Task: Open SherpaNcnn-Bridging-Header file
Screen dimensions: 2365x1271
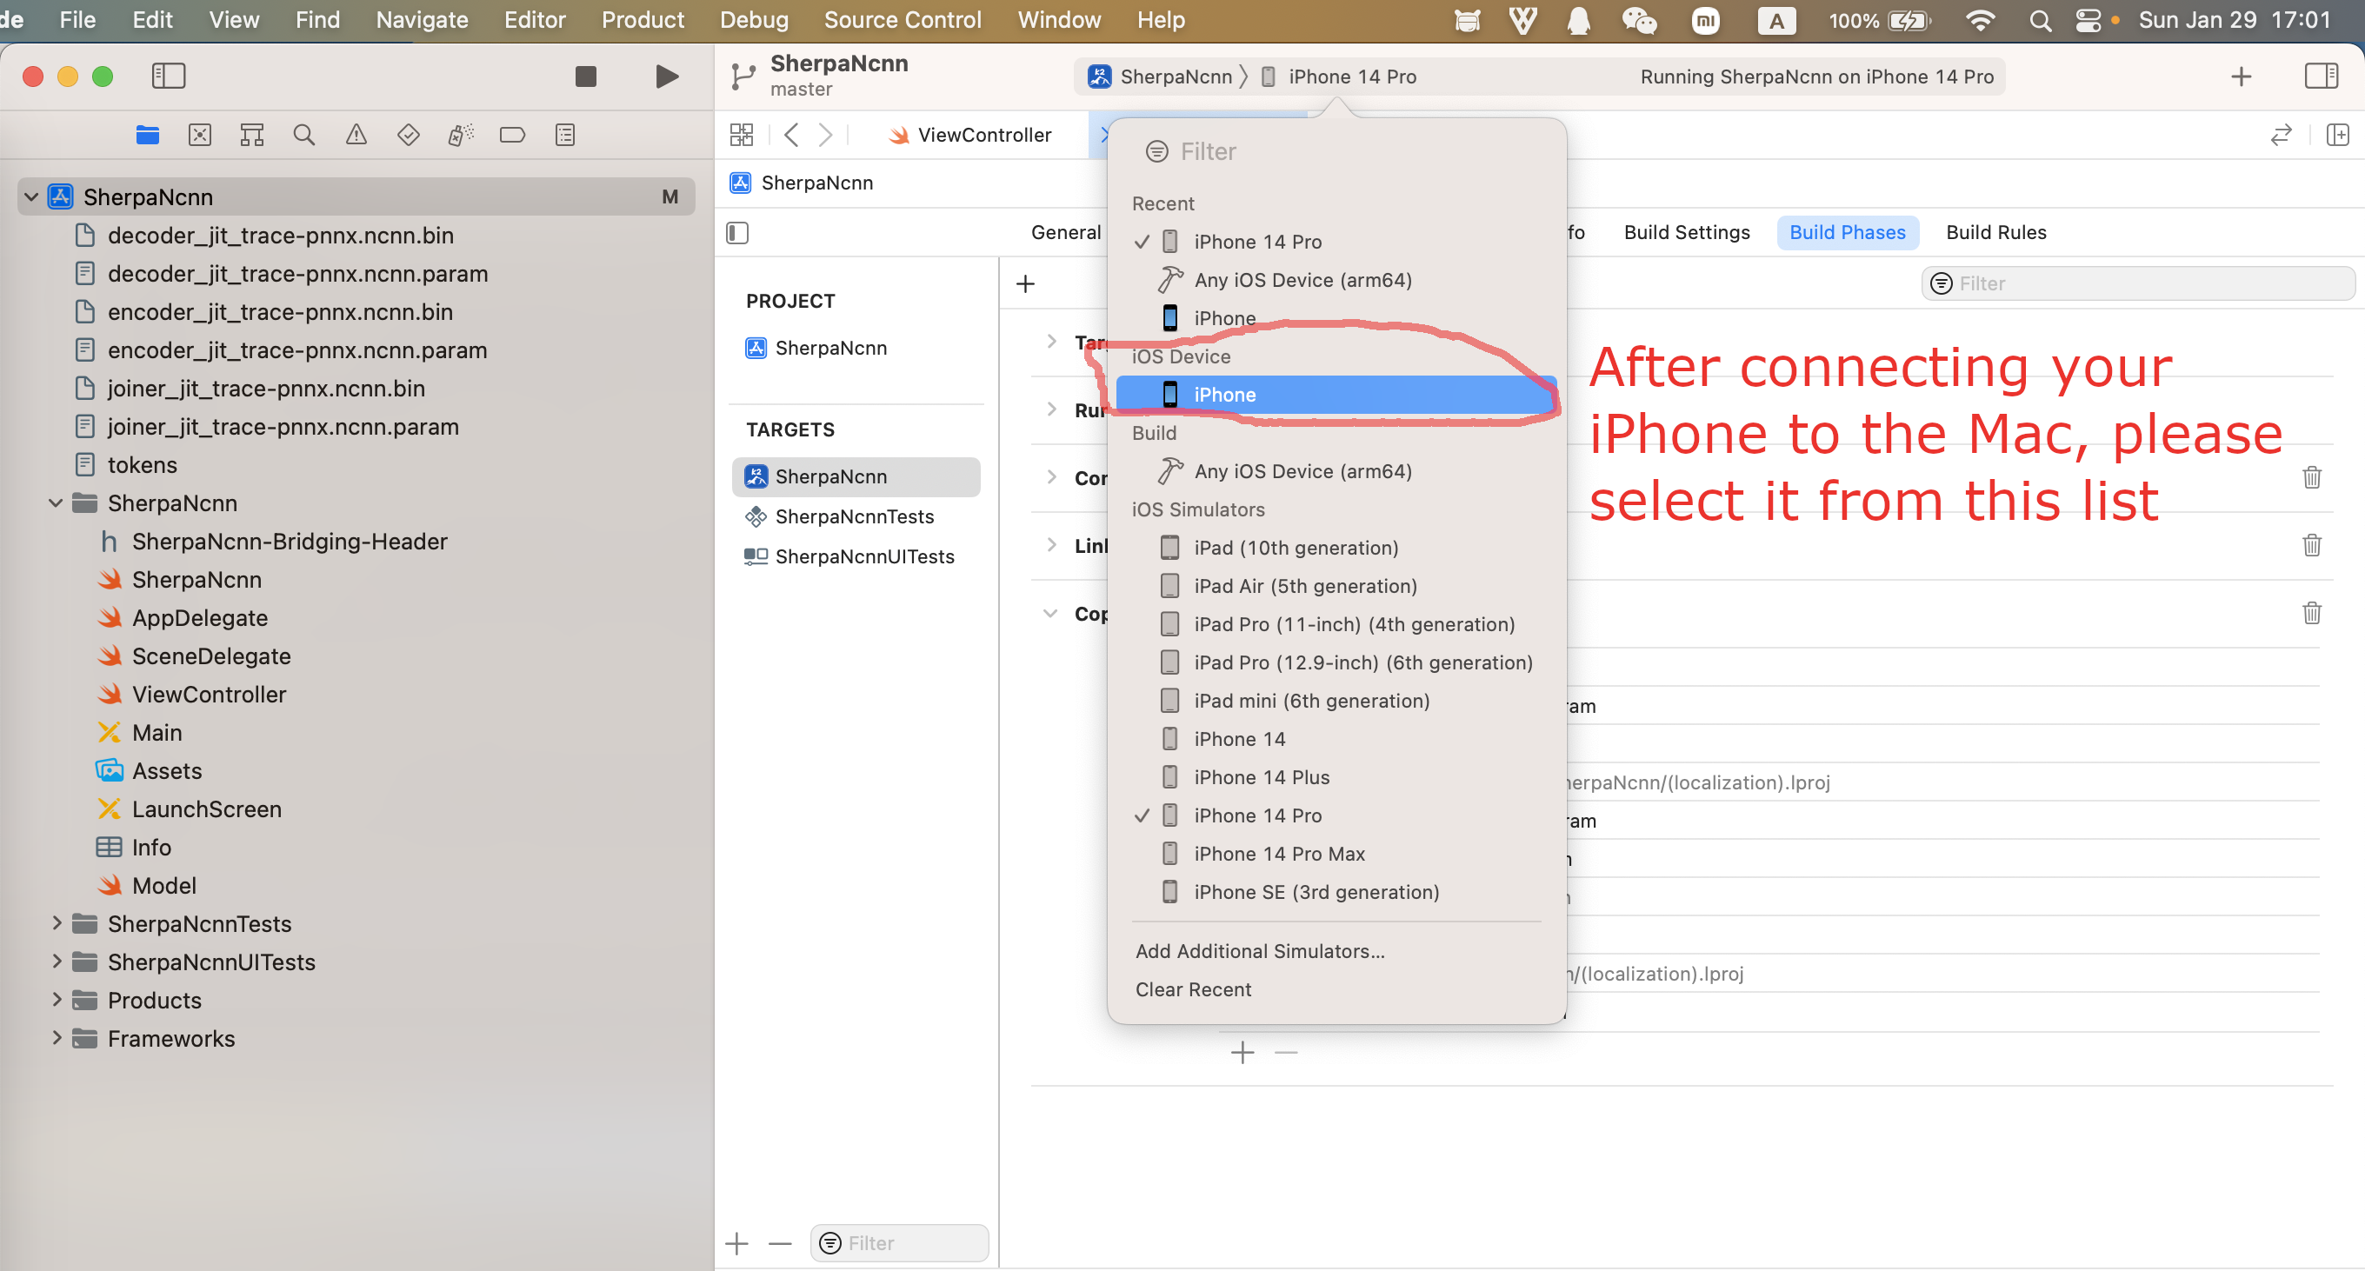Action: point(290,542)
